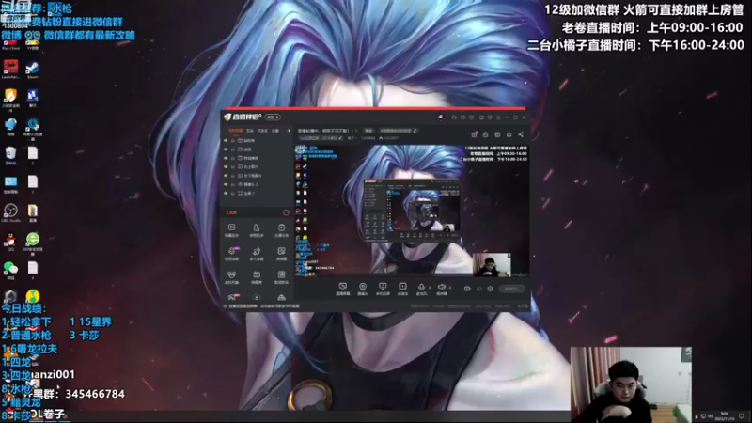Hide the 全屏 1 source
Viewport: 752px width, 423px height.
[x=226, y=193]
